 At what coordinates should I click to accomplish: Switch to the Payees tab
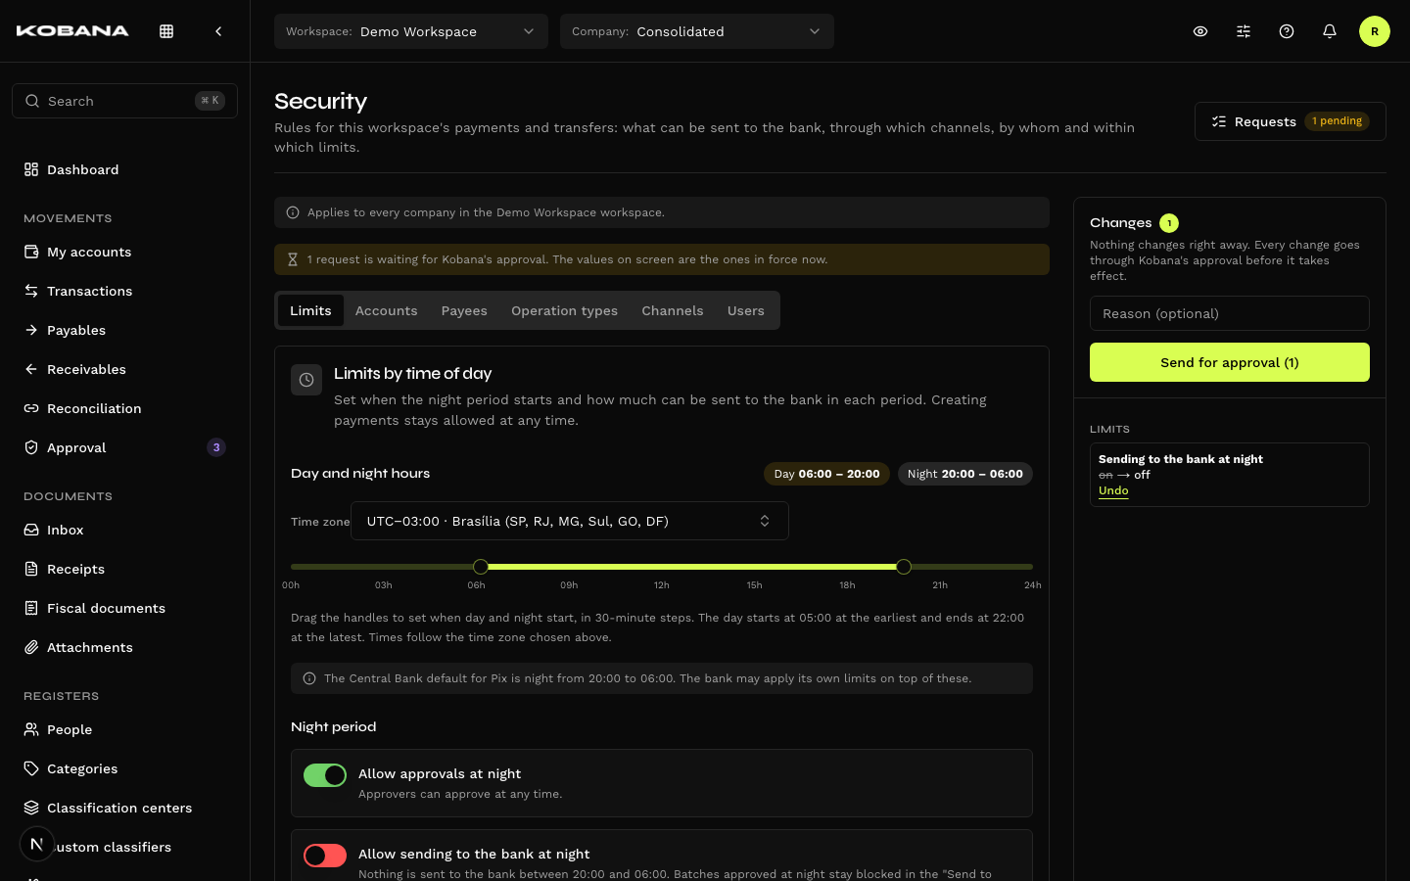464,310
